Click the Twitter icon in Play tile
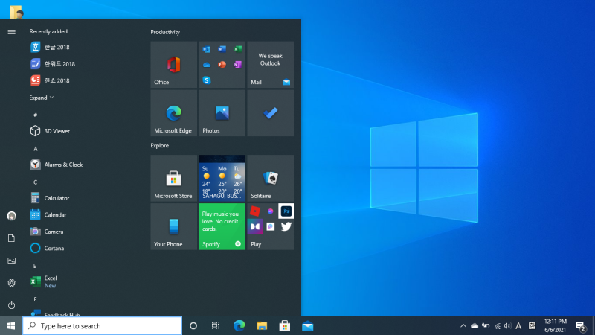This screenshot has width=595, height=335. point(286,227)
